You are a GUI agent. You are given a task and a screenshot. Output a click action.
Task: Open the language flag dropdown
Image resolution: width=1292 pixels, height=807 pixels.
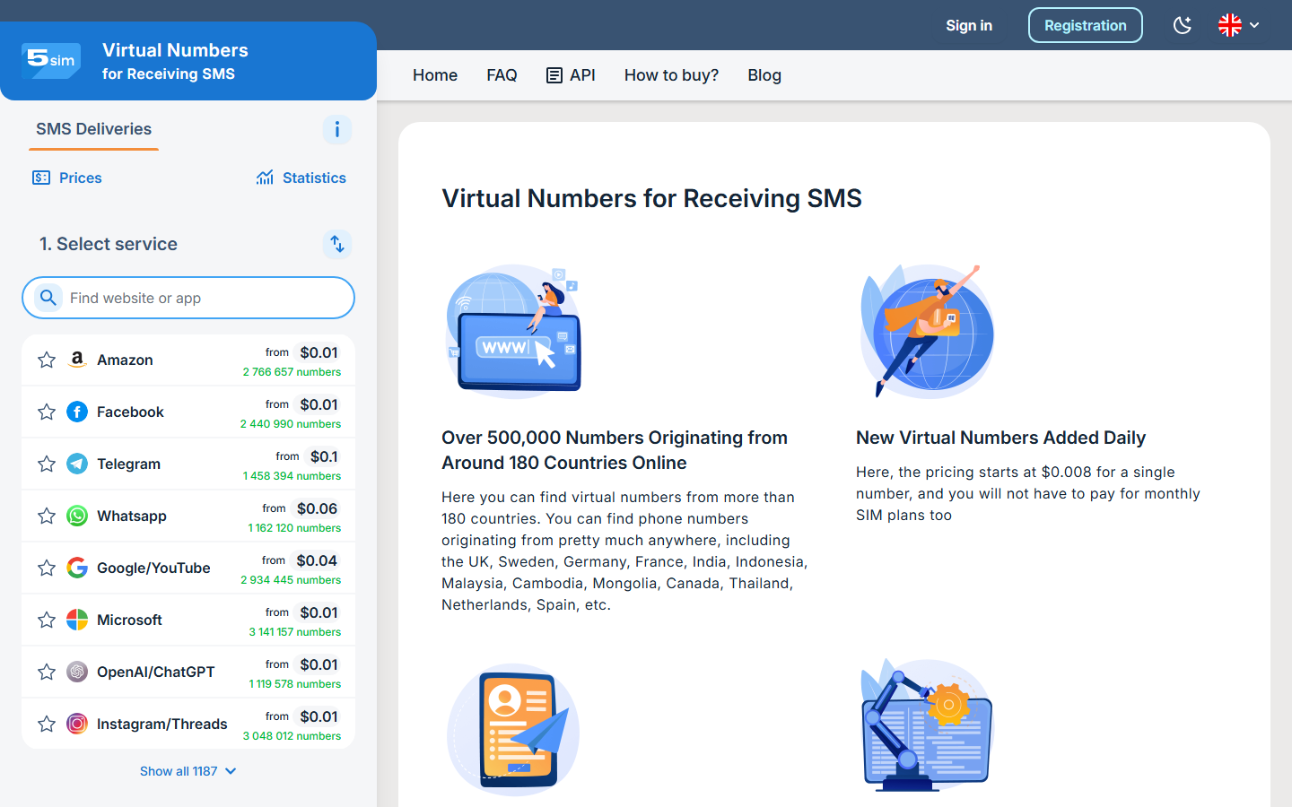[x=1239, y=25]
